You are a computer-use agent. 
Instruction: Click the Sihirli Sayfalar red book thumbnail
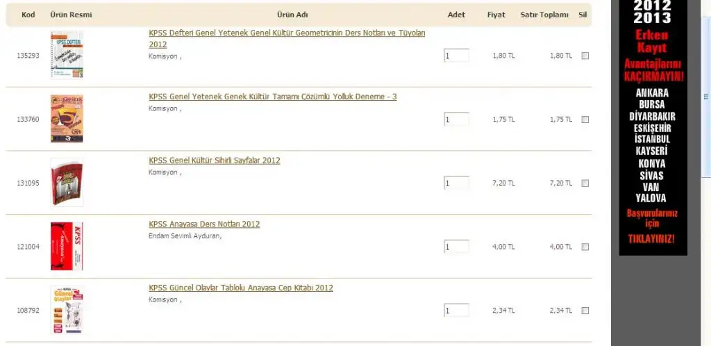(x=67, y=183)
